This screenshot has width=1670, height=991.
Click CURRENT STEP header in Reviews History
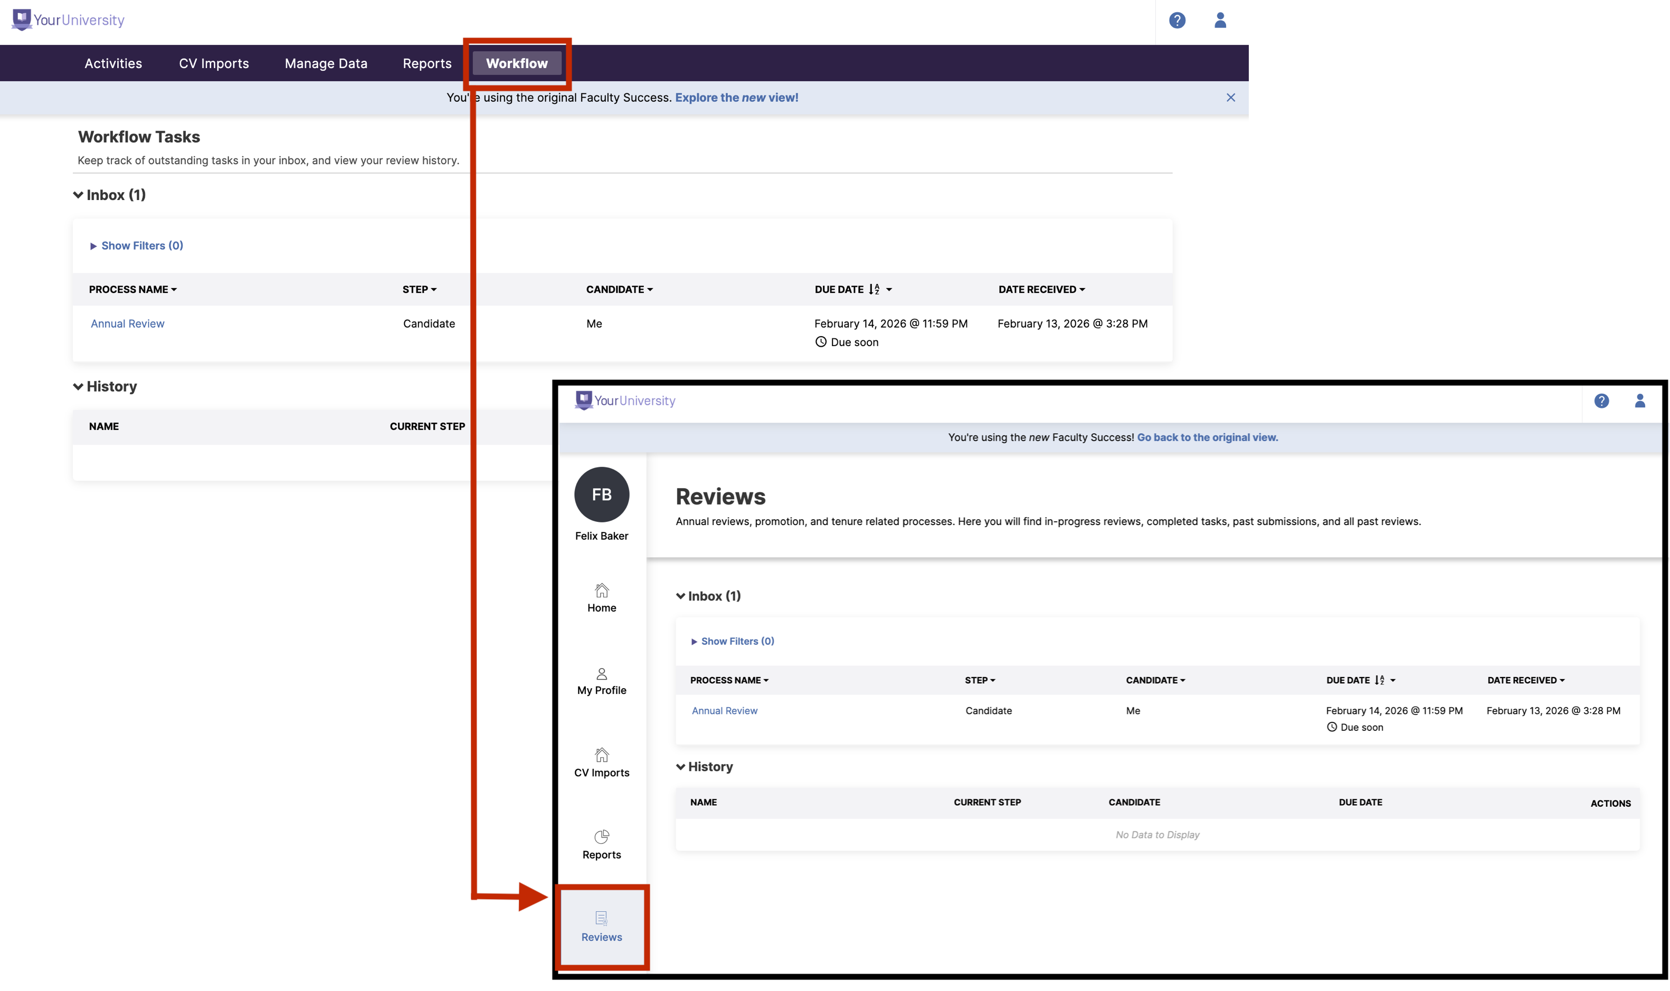click(987, 802)
